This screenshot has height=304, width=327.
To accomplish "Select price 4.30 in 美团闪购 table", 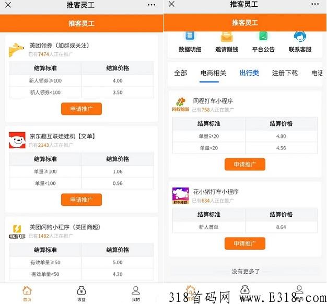I will pyautogui.click(x=118, y=274).
